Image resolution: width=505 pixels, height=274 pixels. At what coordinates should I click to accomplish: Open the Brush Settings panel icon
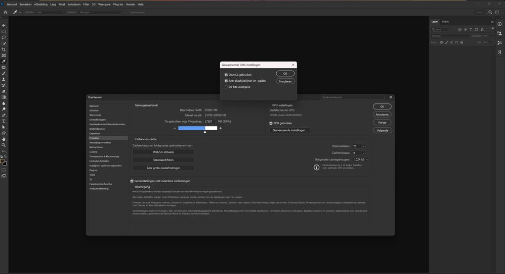[499, 43]
